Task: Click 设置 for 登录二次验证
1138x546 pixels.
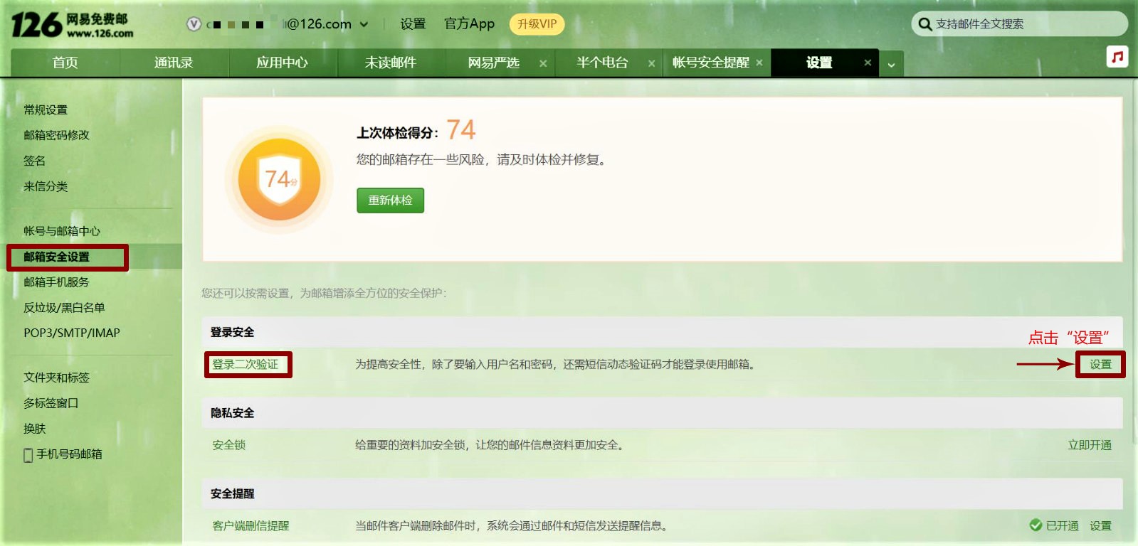Action: tap(1100, 365)
